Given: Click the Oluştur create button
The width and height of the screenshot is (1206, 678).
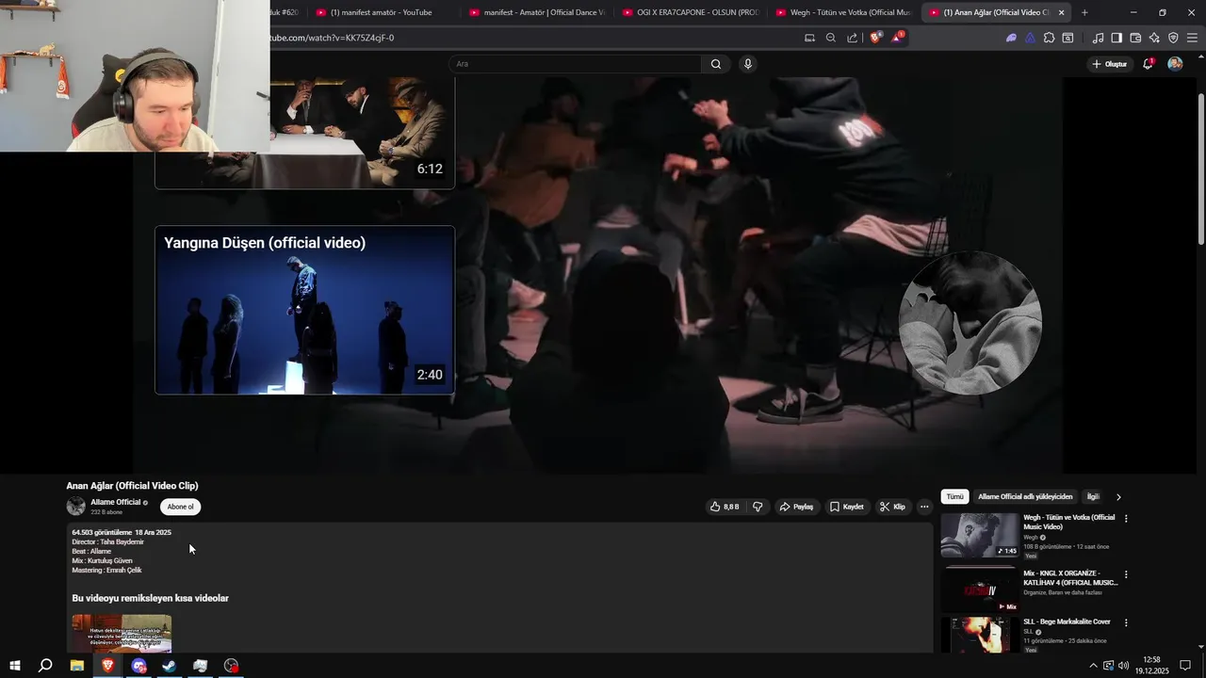Looking at the screenshot, I should (x=1110, y=64).
